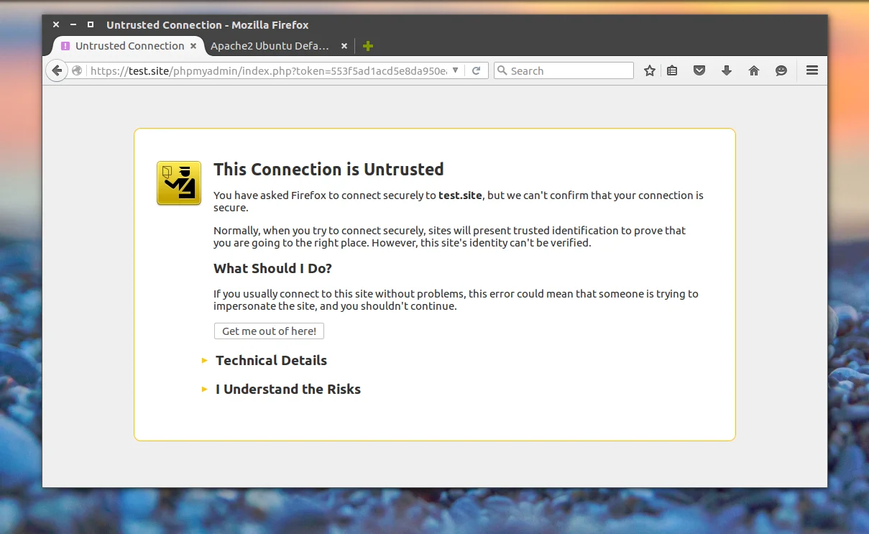Click the search magnifier icon
869x534 pixels.
[x=503, y=70]
